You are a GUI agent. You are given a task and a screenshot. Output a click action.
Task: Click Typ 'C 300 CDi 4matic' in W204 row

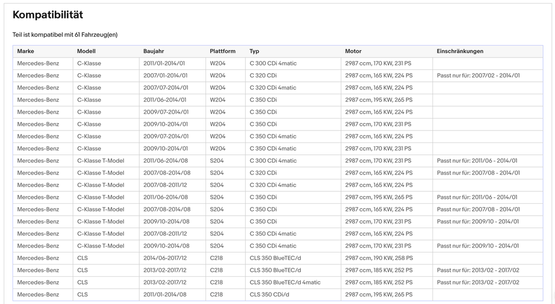(x=273, y=63)
